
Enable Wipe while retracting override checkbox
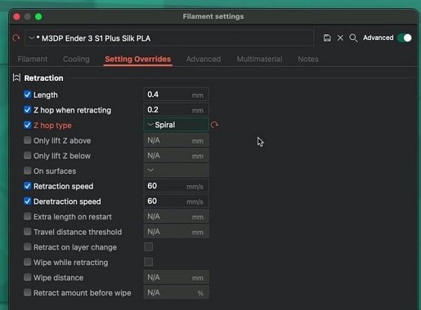(27, 262)
